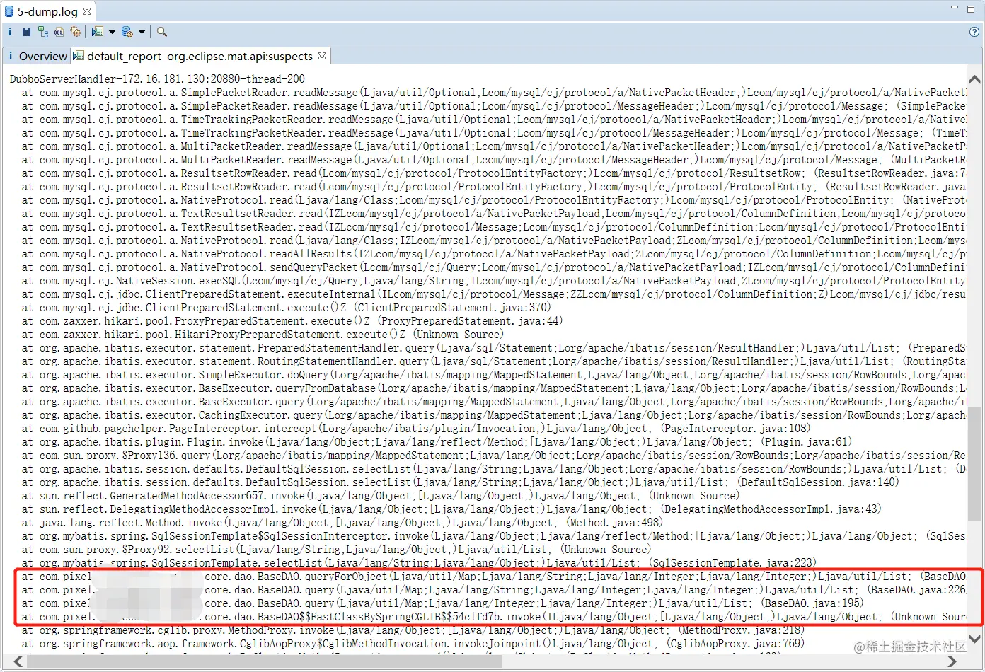This screenshot has height=672, width=985.
Task: Click the SqlSessionTemplate.selectList java:223 line
Action: click(x=419, y=562)
